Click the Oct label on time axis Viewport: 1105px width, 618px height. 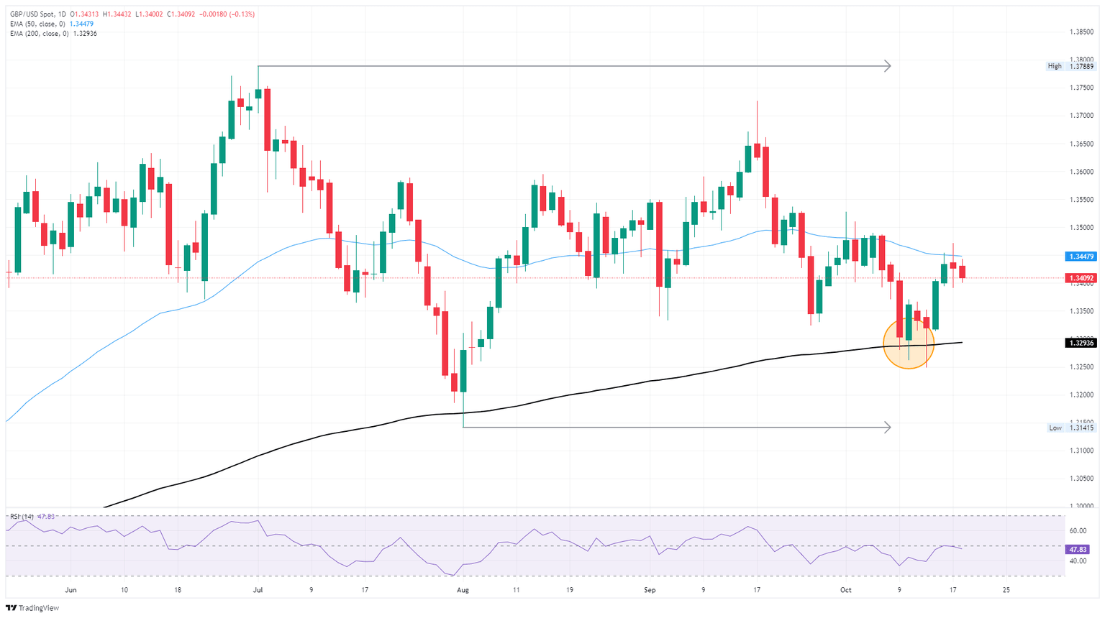click(x=845, y=590)
